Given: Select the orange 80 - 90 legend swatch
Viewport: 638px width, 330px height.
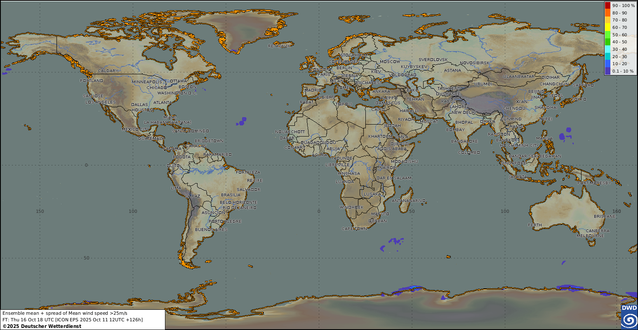Looking at the screenshot, I should click(607, 13).
